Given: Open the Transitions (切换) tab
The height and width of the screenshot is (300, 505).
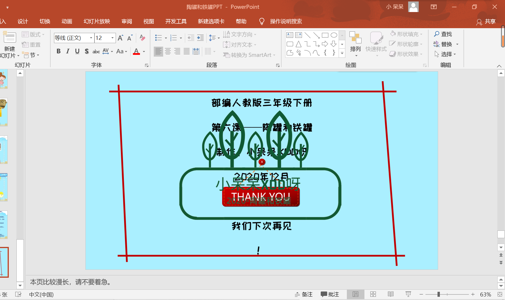Looking at the screenshot, I should [45, 21].
